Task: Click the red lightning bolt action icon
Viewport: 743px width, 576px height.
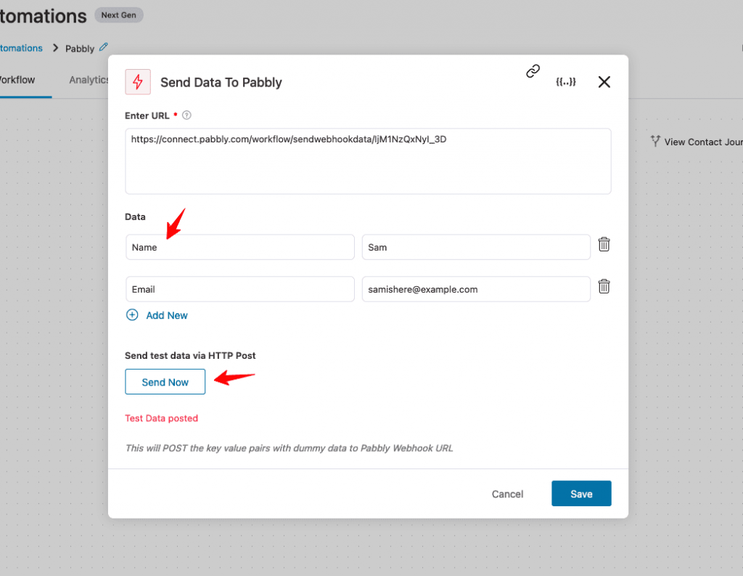Action: click(138, 81)
